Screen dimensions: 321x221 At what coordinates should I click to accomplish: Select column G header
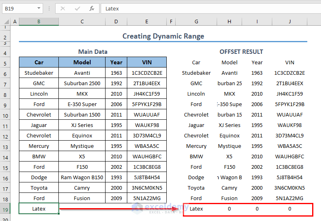pos(196,21)
